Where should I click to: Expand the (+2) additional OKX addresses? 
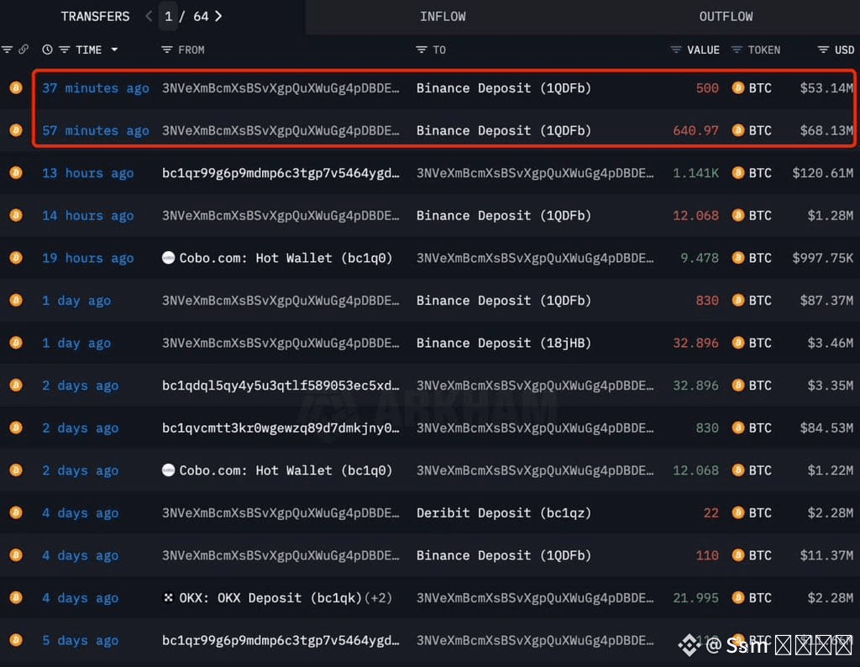tap(379, 598)
